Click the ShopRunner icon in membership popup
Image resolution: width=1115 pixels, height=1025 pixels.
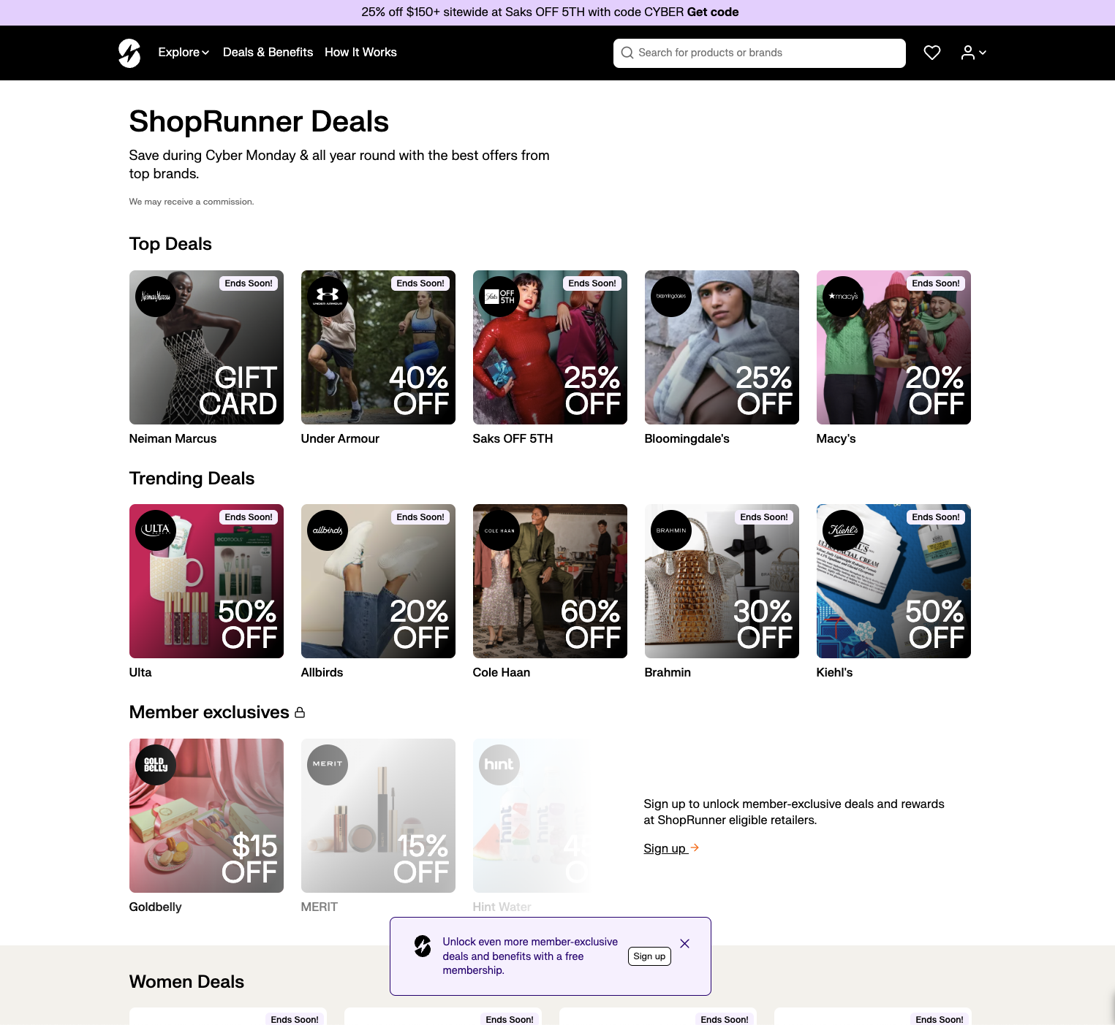pos(423,945)
